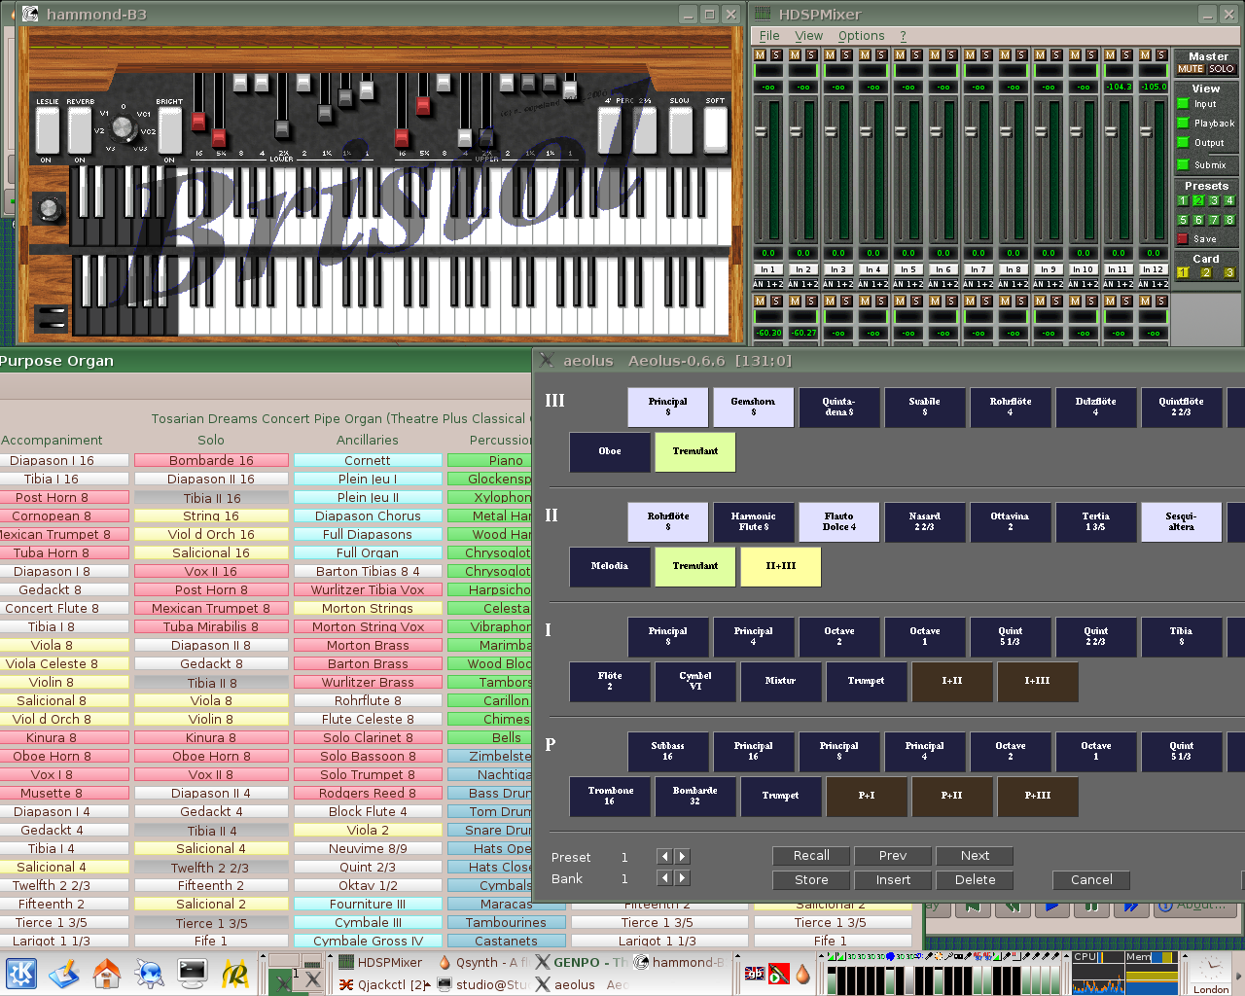Increase aeolus Bank number with right arrow

(x=683, y=878)
